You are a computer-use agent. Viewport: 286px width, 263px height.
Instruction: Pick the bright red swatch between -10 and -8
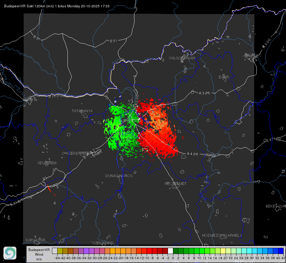click(149, 251)
